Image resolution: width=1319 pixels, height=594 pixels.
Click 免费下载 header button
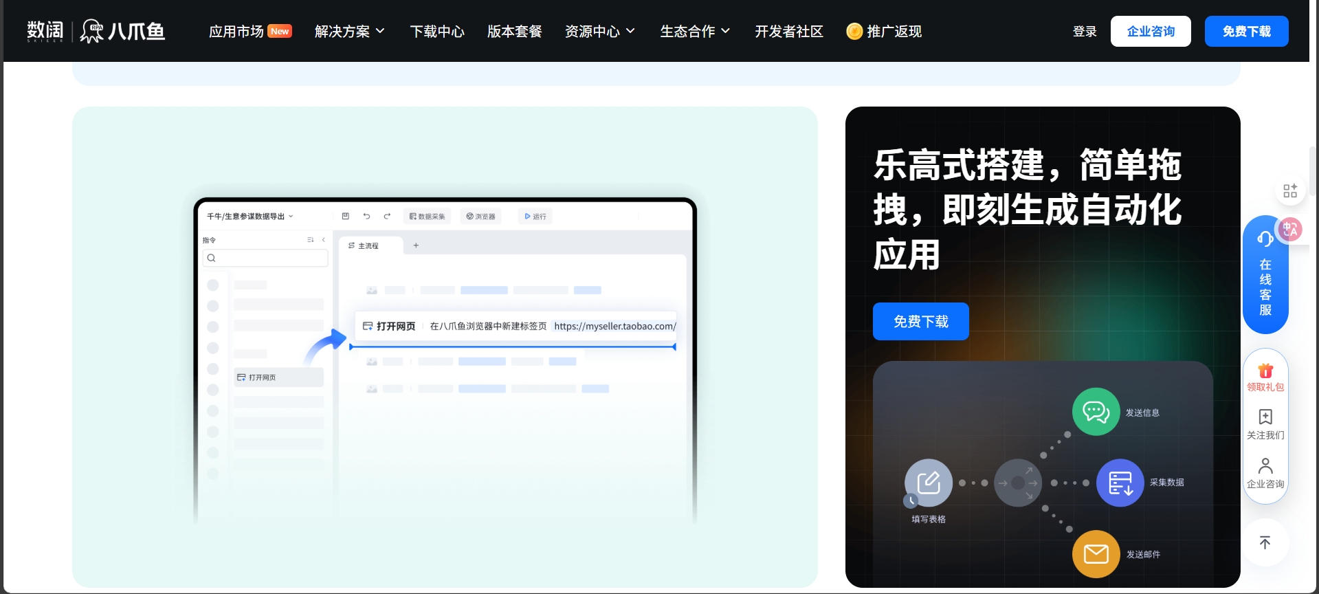(x=1246, y=32)
